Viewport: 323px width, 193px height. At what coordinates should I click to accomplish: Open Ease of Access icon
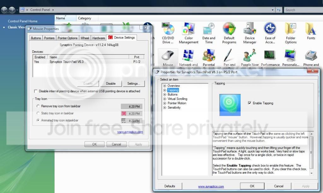[x=270, y=33]
